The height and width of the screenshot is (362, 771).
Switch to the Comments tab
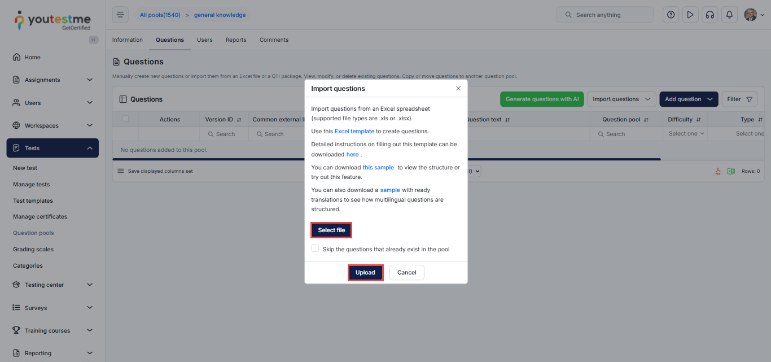[x=274, y=40]
